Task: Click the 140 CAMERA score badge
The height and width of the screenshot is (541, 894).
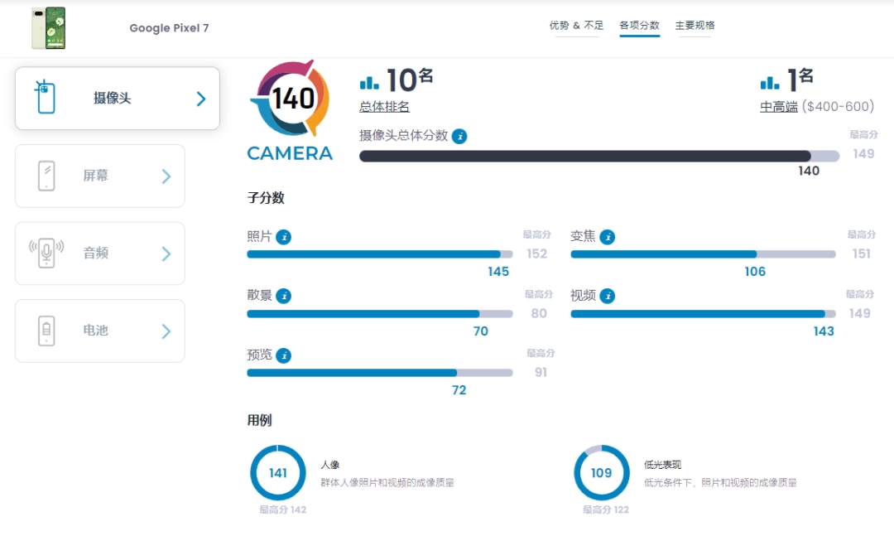Action: (291, 111)
